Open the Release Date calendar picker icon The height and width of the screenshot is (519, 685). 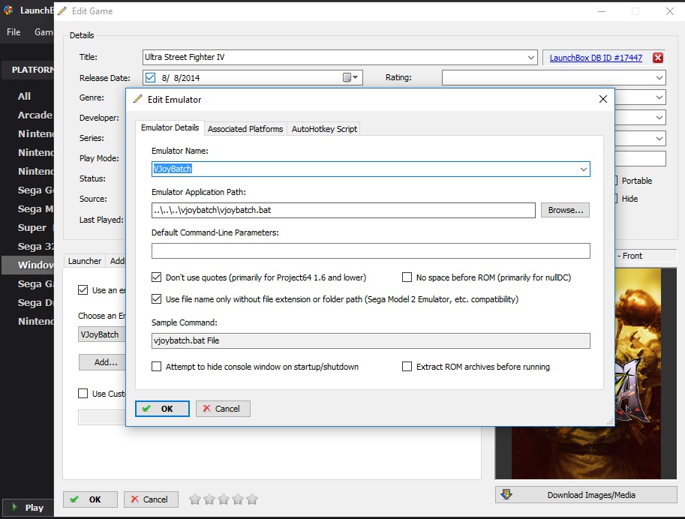[x=350, y=78]
